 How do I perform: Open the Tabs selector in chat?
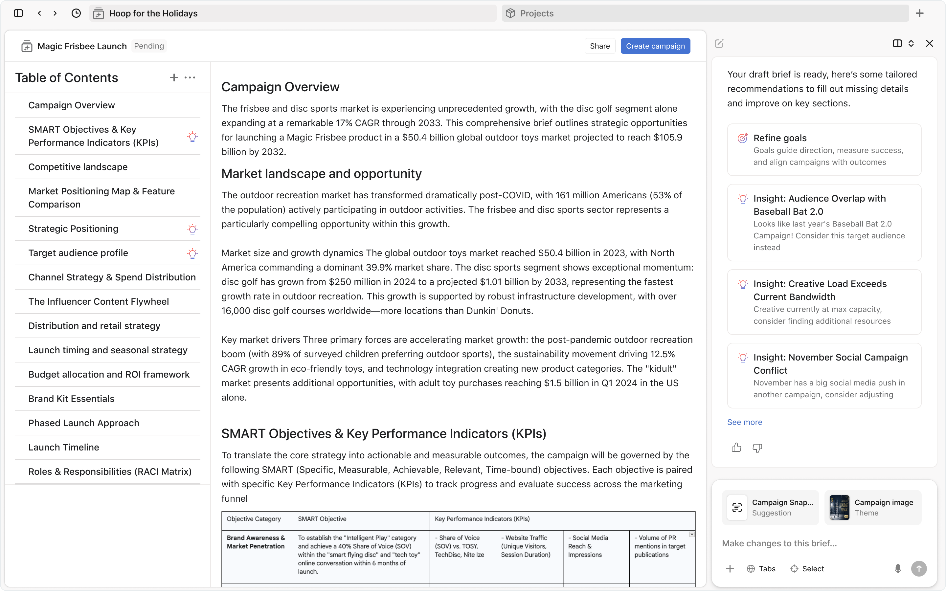pyautogui.click(x=761, y=569)
